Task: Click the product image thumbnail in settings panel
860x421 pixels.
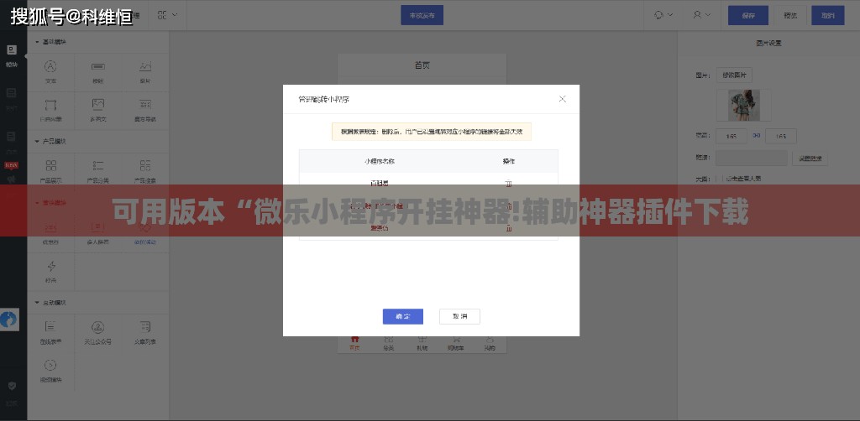Action: coord(744,105)
